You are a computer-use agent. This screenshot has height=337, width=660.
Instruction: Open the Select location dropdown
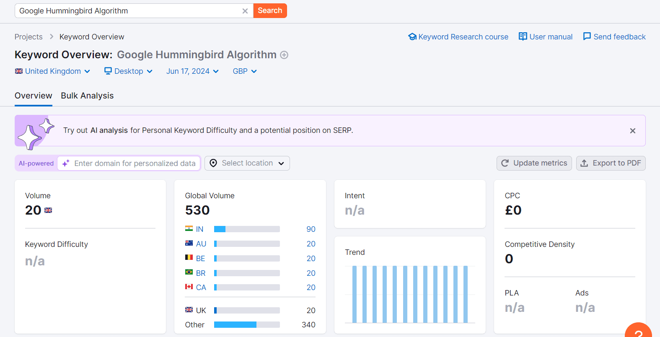point(247,163)
